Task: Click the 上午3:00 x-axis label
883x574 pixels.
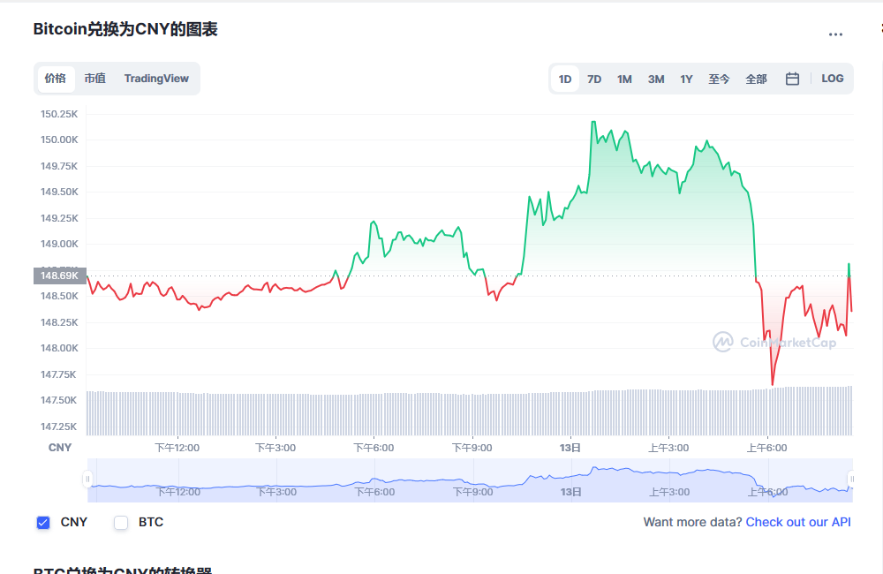Action: coord(668,448)
